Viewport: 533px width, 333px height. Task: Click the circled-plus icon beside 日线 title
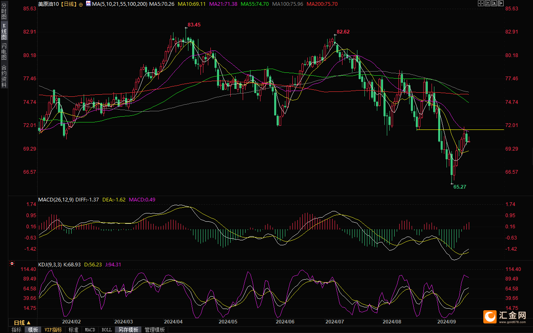click(81, 4)
